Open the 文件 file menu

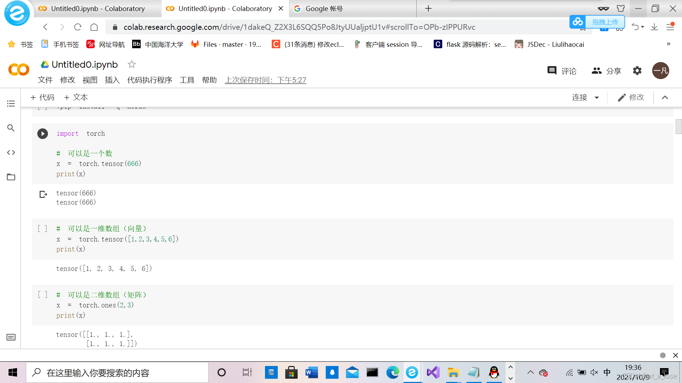[45, 80]
